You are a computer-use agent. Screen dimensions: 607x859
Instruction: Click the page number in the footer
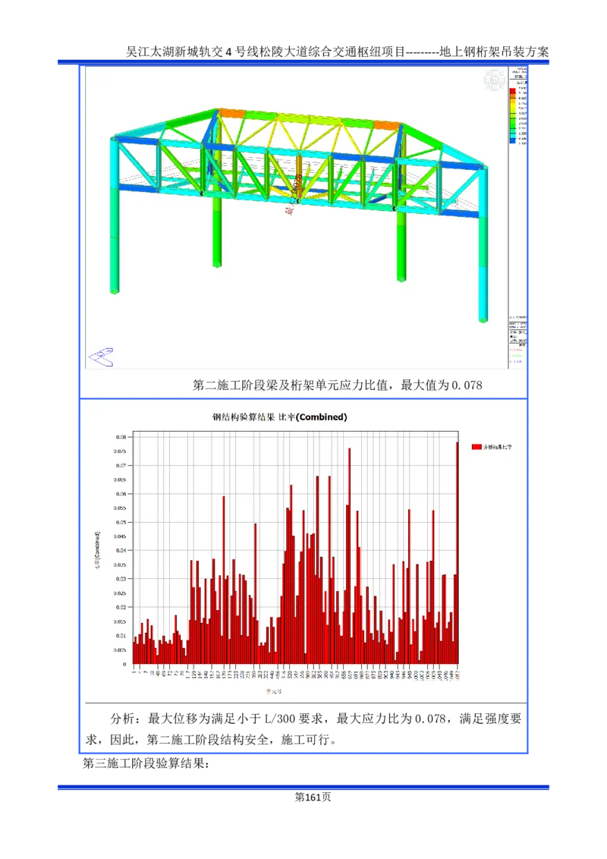[313, 794]
